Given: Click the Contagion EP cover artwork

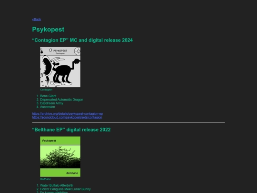Looking at the screenshot, I should click(x=60, y=67).
